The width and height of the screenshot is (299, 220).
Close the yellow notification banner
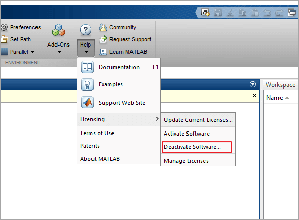click(x=255, y=95)
